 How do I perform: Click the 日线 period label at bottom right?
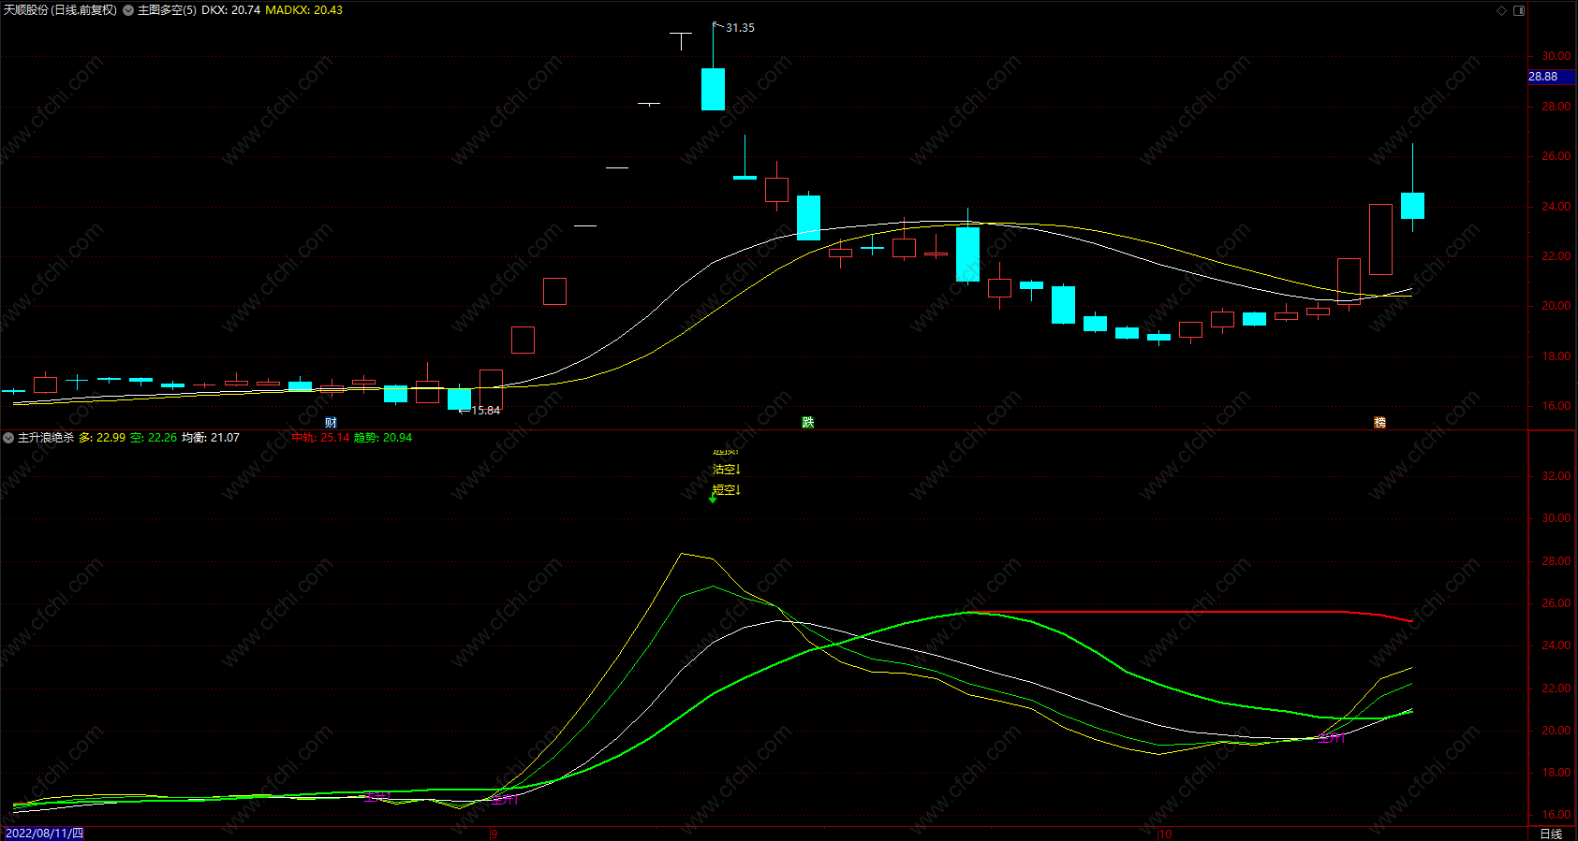point(1551,834)
